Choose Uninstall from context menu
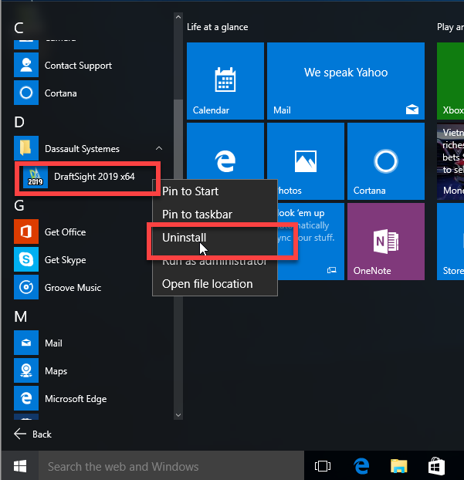Image resolution: width=464 pixels, height=480 pixels. 215,238
